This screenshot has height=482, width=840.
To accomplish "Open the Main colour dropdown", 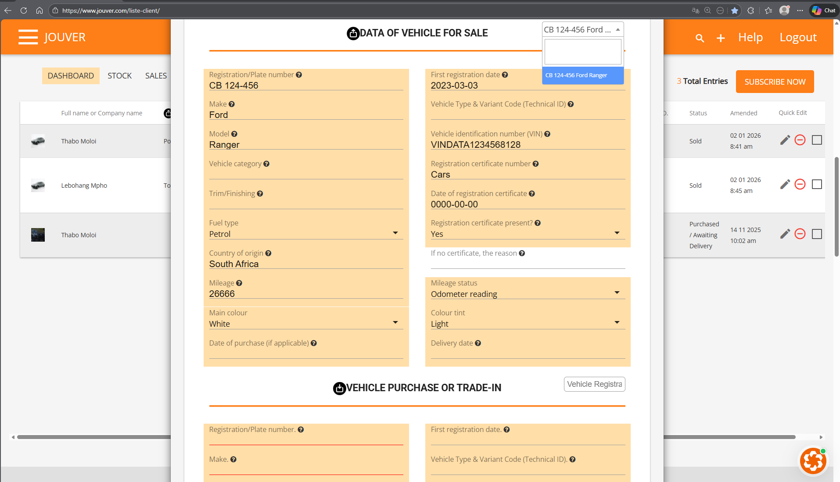I will [x=306, y=324].
